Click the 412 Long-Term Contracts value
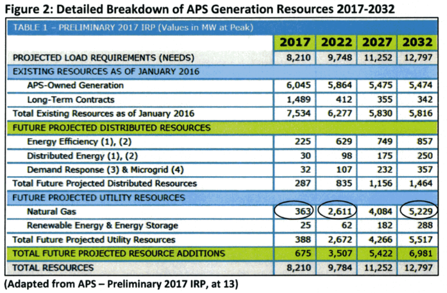The height and width of the screenshot is (293, 447). tap(344, 99)
